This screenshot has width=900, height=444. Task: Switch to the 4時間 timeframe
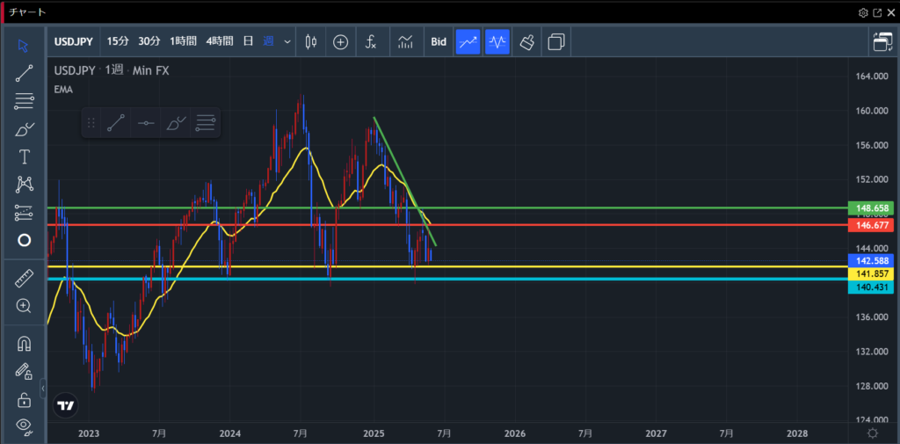point(220,41)
